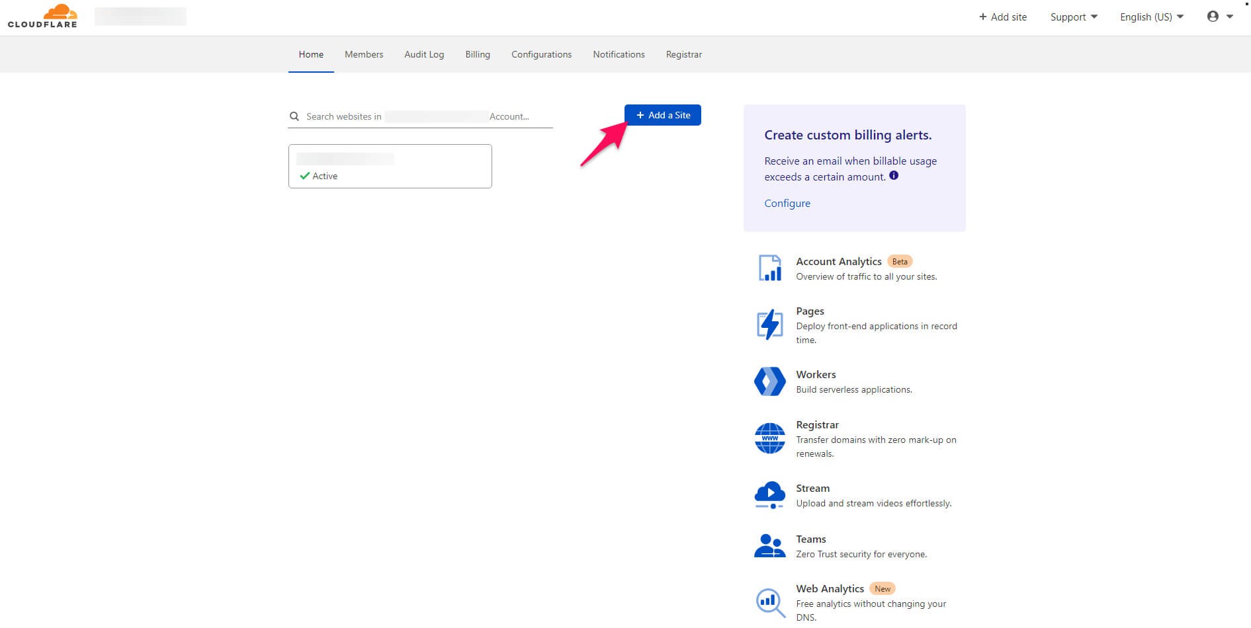Expand the account profile menu chevron
Image resolution: width=1251 pixels, height=628 pixels.
(1231, 16)
